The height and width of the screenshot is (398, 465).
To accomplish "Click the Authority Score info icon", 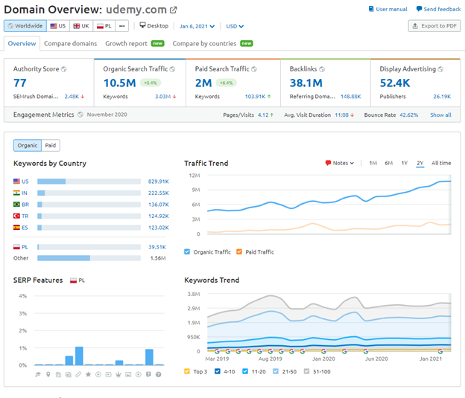I will pos(64,69).
